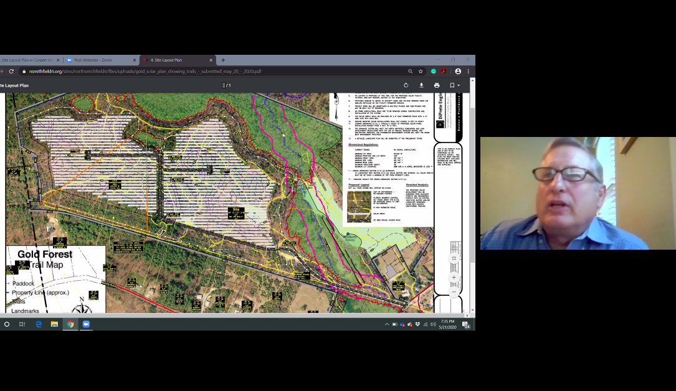Show hidden system tray icons
Screen dimensions: 676x391
click(387, 324)
